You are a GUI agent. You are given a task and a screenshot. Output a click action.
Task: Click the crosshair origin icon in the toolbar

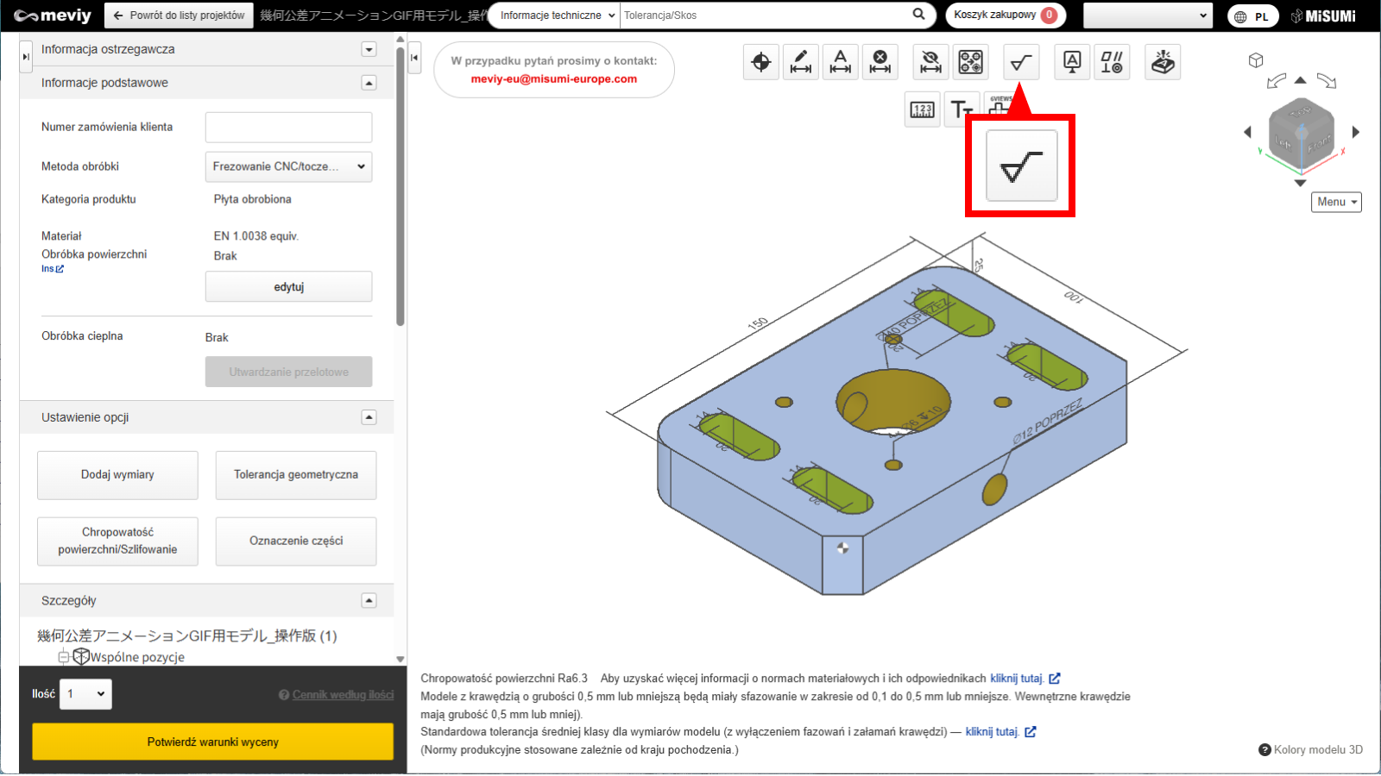(x=760, y=62)
